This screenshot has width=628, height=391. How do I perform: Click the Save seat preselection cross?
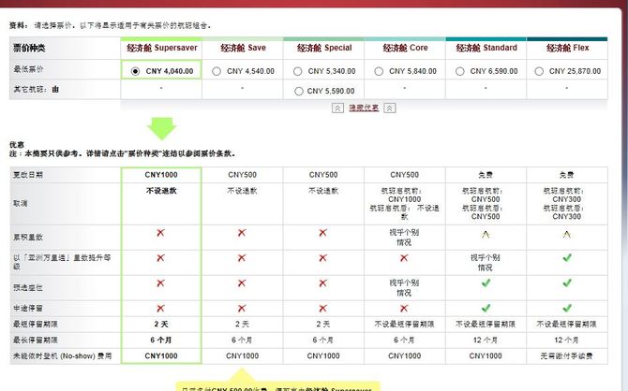(x=242, y=283)
